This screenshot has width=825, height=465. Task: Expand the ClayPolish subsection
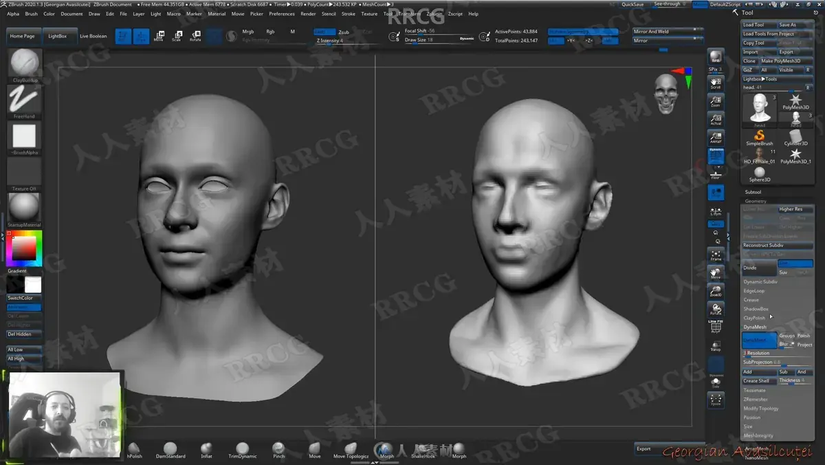[x=754, y=318]
